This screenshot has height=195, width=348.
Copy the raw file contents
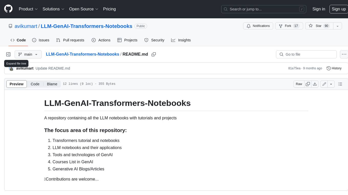(308, 84)
